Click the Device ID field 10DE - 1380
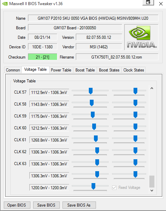Viewport: 166px width, 211px height. pyautogui.click(x=42, y=47)
